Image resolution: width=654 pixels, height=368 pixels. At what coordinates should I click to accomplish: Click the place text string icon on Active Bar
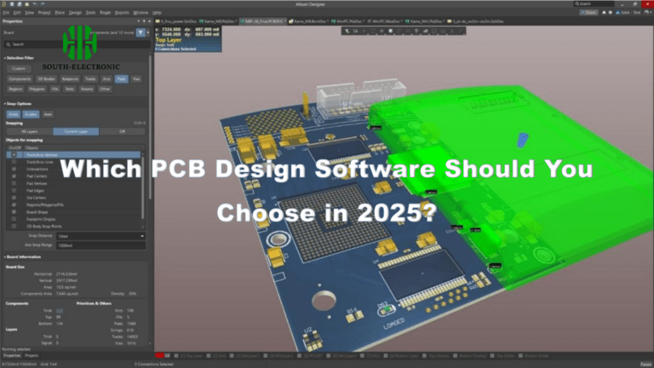pyautogui.click(x=451, y=31)
